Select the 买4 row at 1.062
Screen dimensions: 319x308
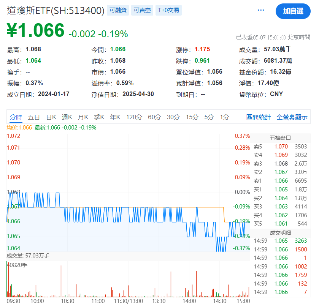pyautogui.click(x=280, y=215)
